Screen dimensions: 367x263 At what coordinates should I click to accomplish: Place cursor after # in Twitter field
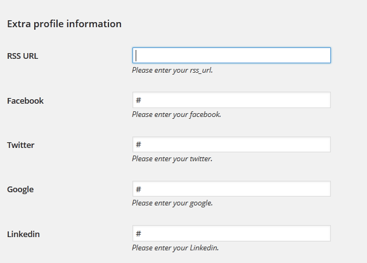point(141,145)
